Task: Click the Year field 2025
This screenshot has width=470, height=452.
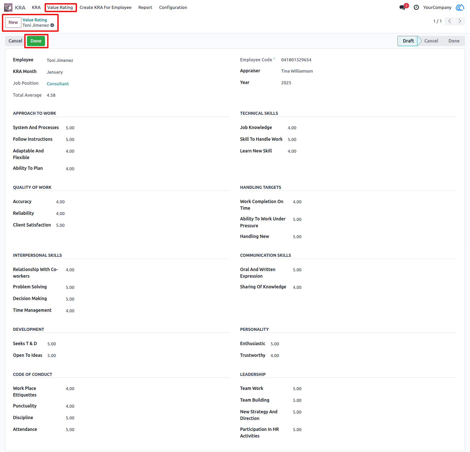Action: (286, 83)
